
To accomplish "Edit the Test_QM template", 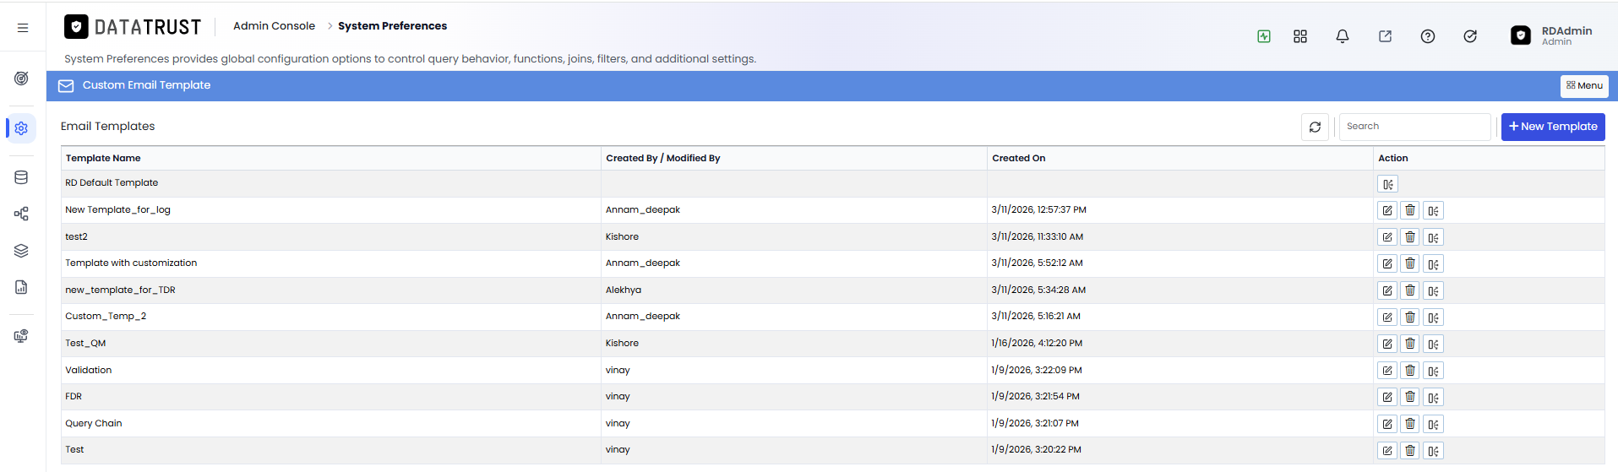I will (x=1387, y=345).
